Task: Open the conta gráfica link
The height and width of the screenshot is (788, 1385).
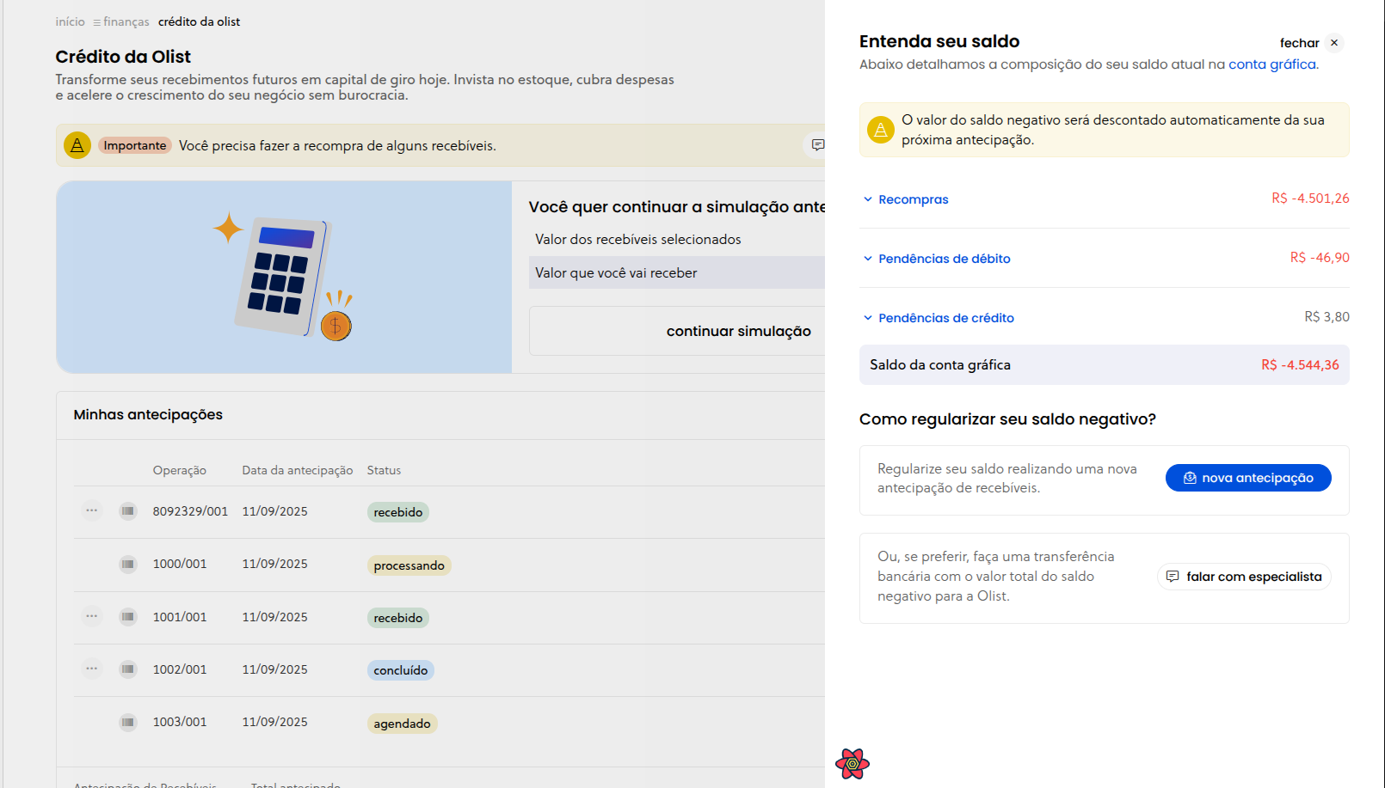Action: coord(1272,64)
